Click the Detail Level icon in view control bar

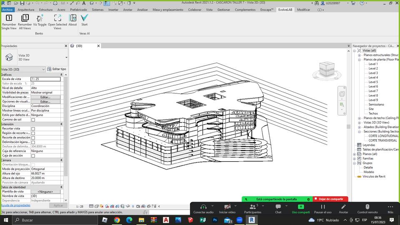pyautogui.click(x=91, y=206)
